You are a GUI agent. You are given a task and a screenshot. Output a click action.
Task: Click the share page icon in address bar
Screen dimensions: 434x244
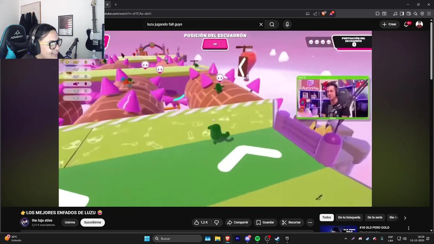tap(315, 14)
